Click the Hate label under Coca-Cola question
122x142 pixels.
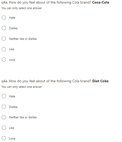[12, 18]
